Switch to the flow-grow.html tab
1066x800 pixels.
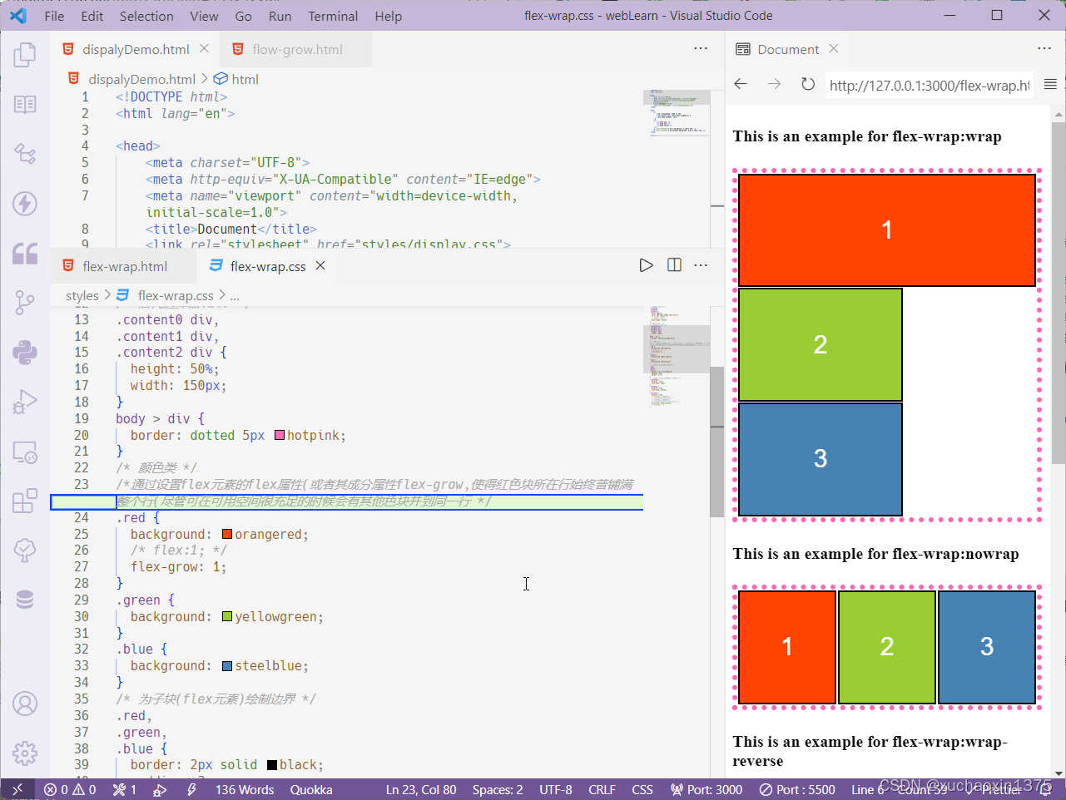(x=296, y=49)
